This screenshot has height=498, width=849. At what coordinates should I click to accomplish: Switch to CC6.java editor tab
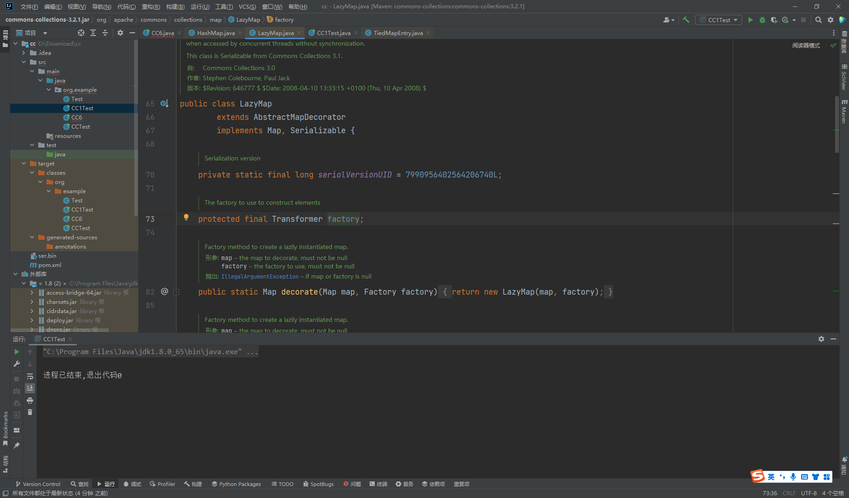[162, 33]
